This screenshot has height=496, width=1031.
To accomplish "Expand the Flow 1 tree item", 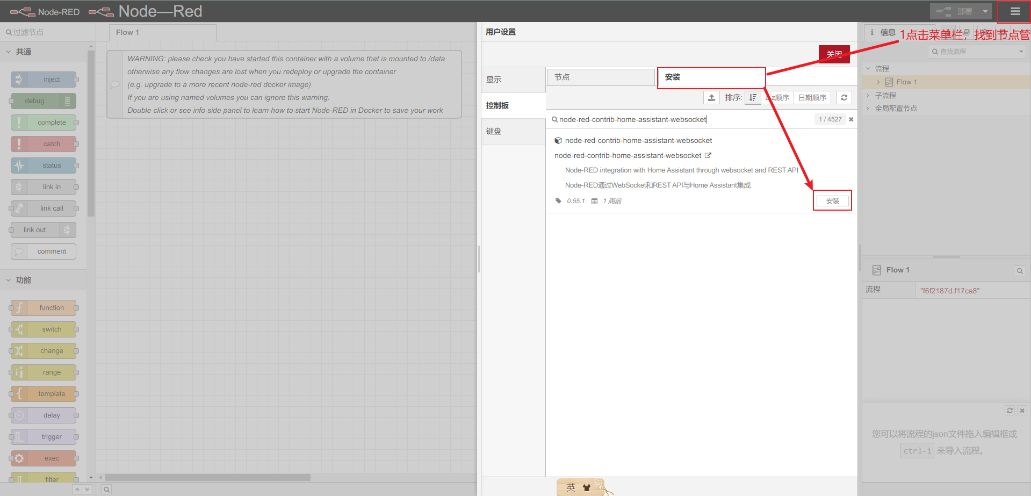I will pos(878,82).
